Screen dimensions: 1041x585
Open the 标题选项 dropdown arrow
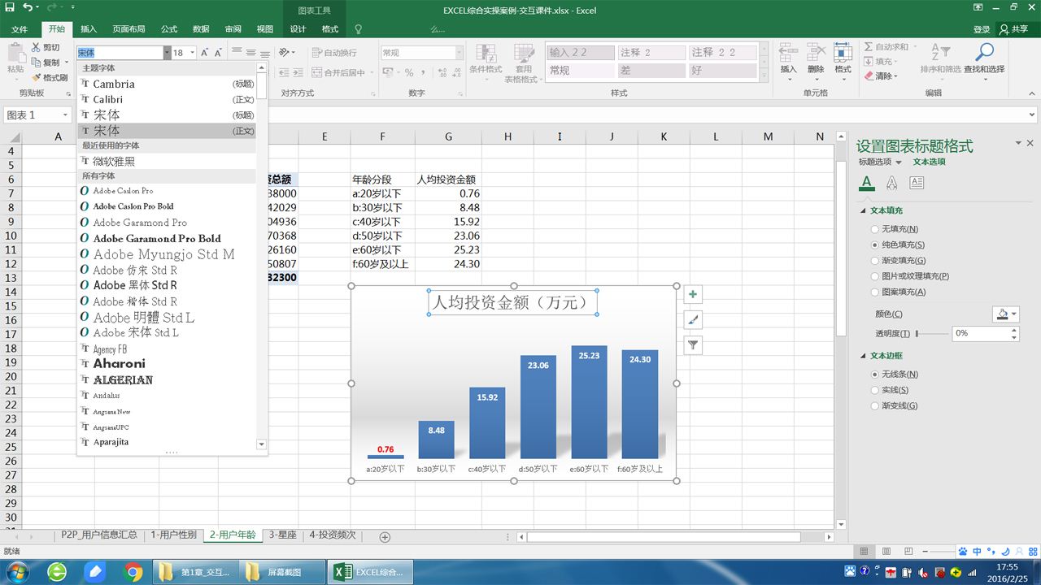click(x=899, y=162)
